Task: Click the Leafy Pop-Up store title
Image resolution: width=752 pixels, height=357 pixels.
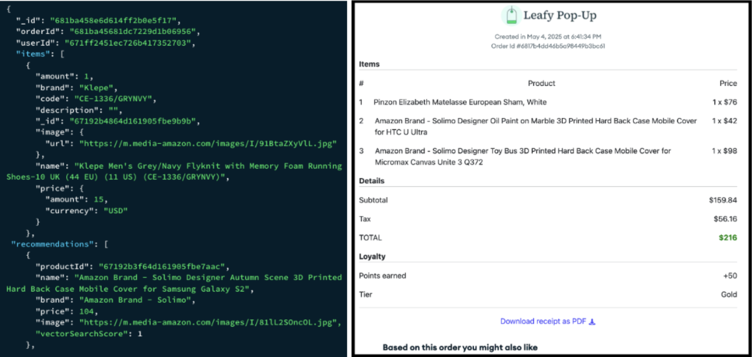Action: tap(560, 16)
